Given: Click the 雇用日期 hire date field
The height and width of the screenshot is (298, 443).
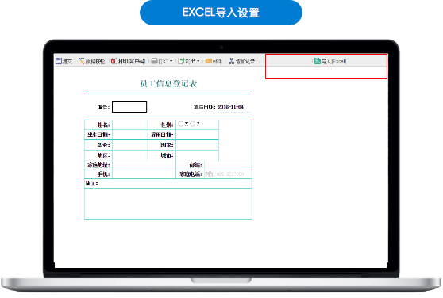Looking at the screenshot, I should 197,135.
